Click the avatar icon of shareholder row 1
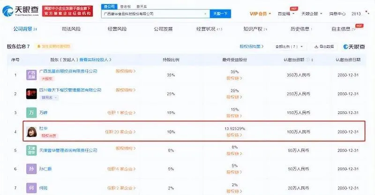The height and width of the screenshot is (195, 375). tap(31, 75)
